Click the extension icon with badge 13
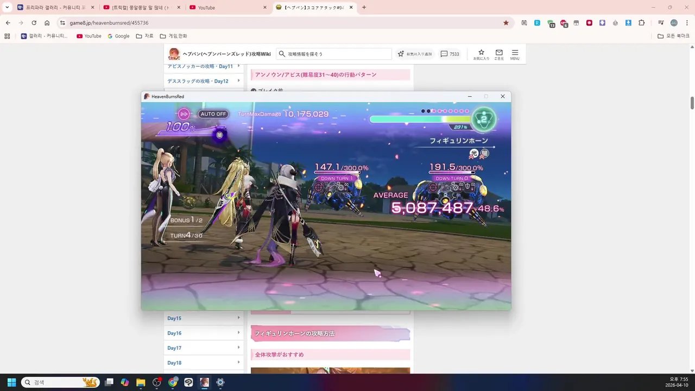This screenshot has height=391, width=695. (551, 23)
